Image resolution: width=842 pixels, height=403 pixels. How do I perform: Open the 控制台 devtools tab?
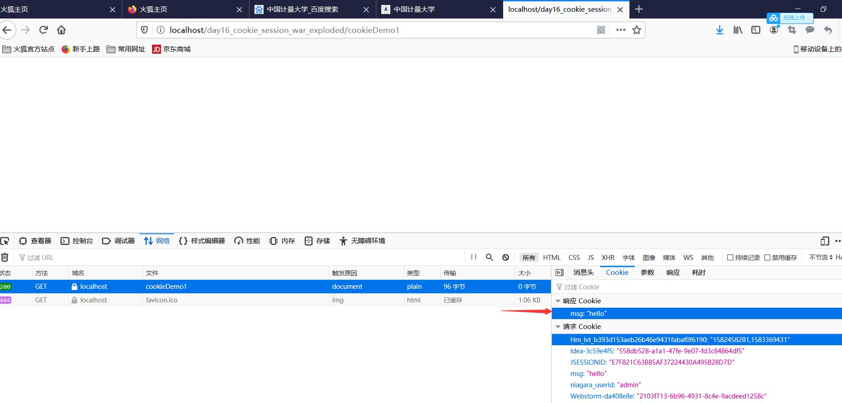77,241
